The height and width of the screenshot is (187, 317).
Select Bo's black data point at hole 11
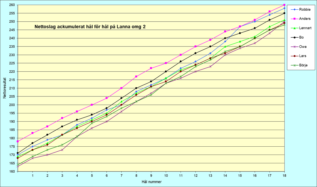click(x=180, y=61)
